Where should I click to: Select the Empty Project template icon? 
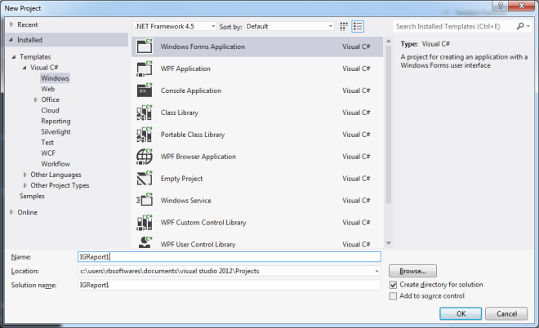tap(145, 178)
